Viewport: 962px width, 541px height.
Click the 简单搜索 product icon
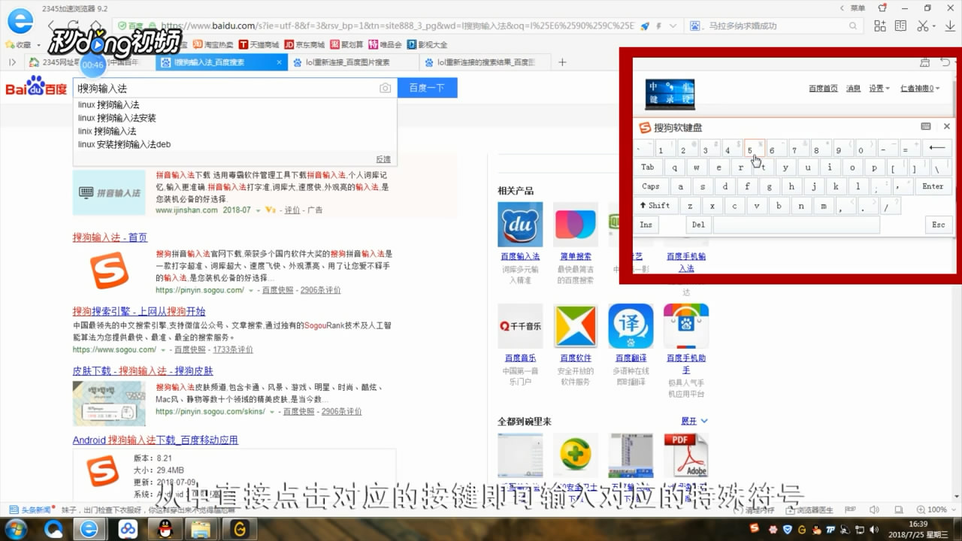click(x=575, y=224)
